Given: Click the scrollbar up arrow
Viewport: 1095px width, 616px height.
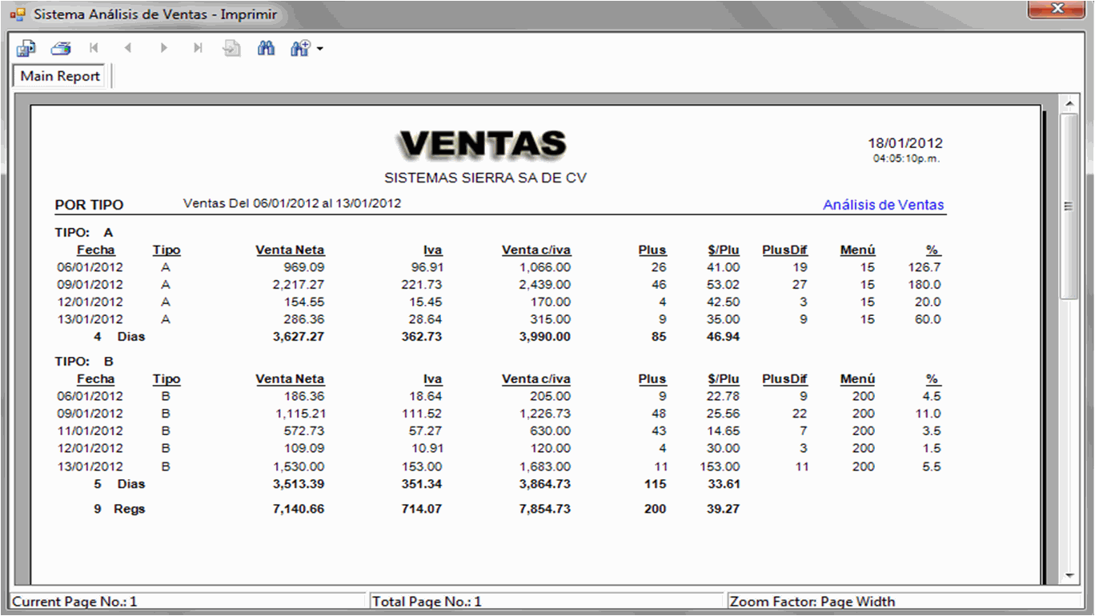Looking at the screenshot, I should [1069, 103].
